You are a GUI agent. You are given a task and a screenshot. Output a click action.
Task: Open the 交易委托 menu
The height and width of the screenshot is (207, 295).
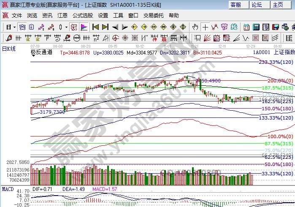[x=154, y=15]
